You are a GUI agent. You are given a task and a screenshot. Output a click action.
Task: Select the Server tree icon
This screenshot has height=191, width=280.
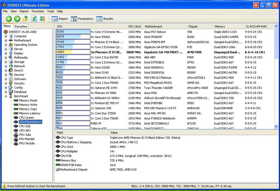click(11, 49)
